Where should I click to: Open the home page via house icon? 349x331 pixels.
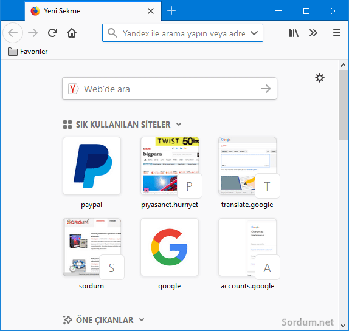click(72, 33)
